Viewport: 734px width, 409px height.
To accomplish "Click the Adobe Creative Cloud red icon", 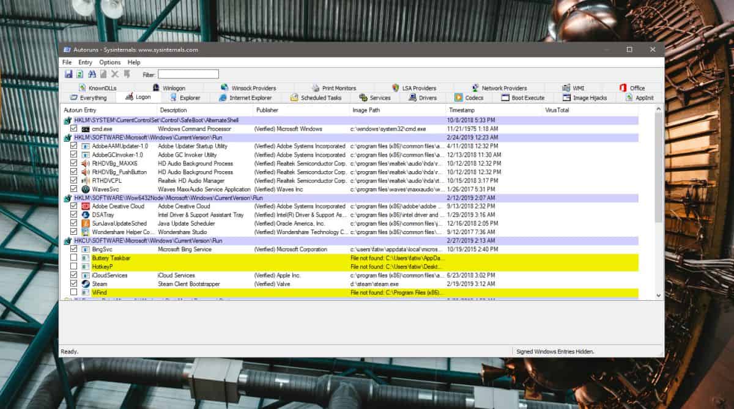I will 86,206.
